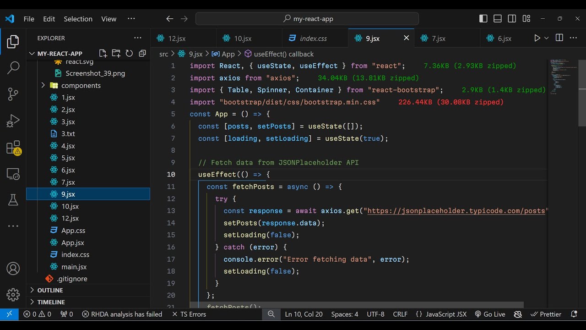Image resolution: width=586 pixels, height=330 pixels.
Task: Refresh the Explorer file tree
Action: click(x=129, y=54)
